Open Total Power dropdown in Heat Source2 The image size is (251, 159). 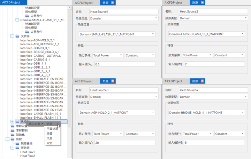pyautogui.click(x=197, y=55)
